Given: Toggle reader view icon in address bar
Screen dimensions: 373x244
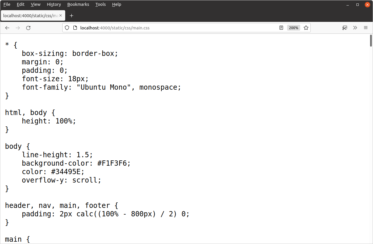Looking at the screenshot, I should (x=281, y=28).
